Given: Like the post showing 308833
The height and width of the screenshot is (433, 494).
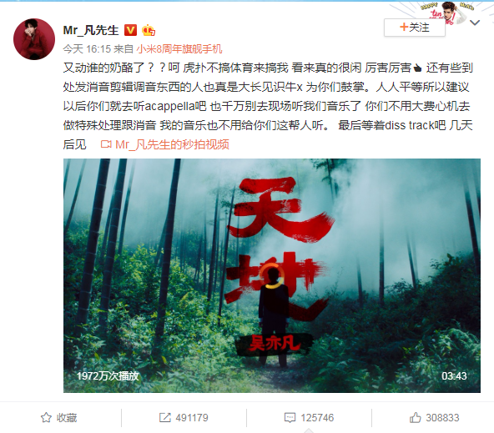Looking at the screenshot, I should pos(434,418).
